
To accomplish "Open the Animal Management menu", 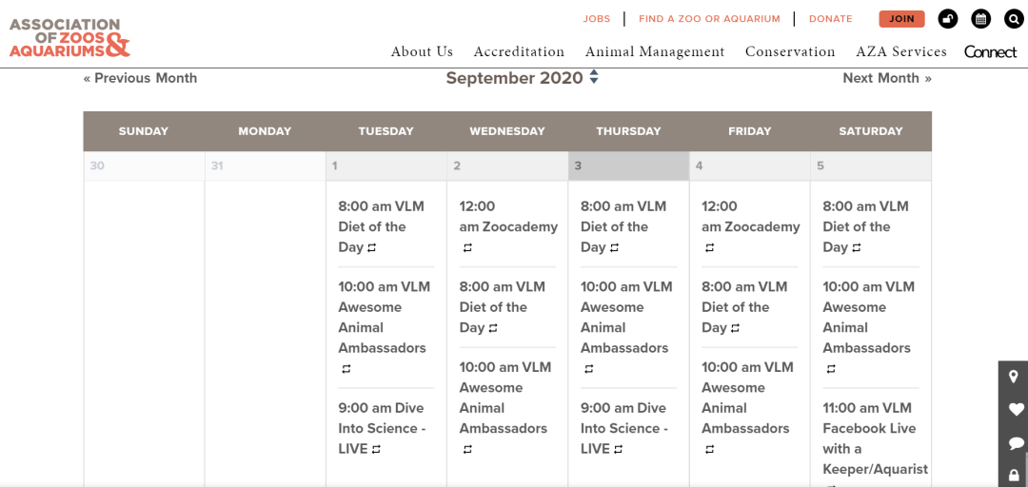I will click(x=655, y=51).
